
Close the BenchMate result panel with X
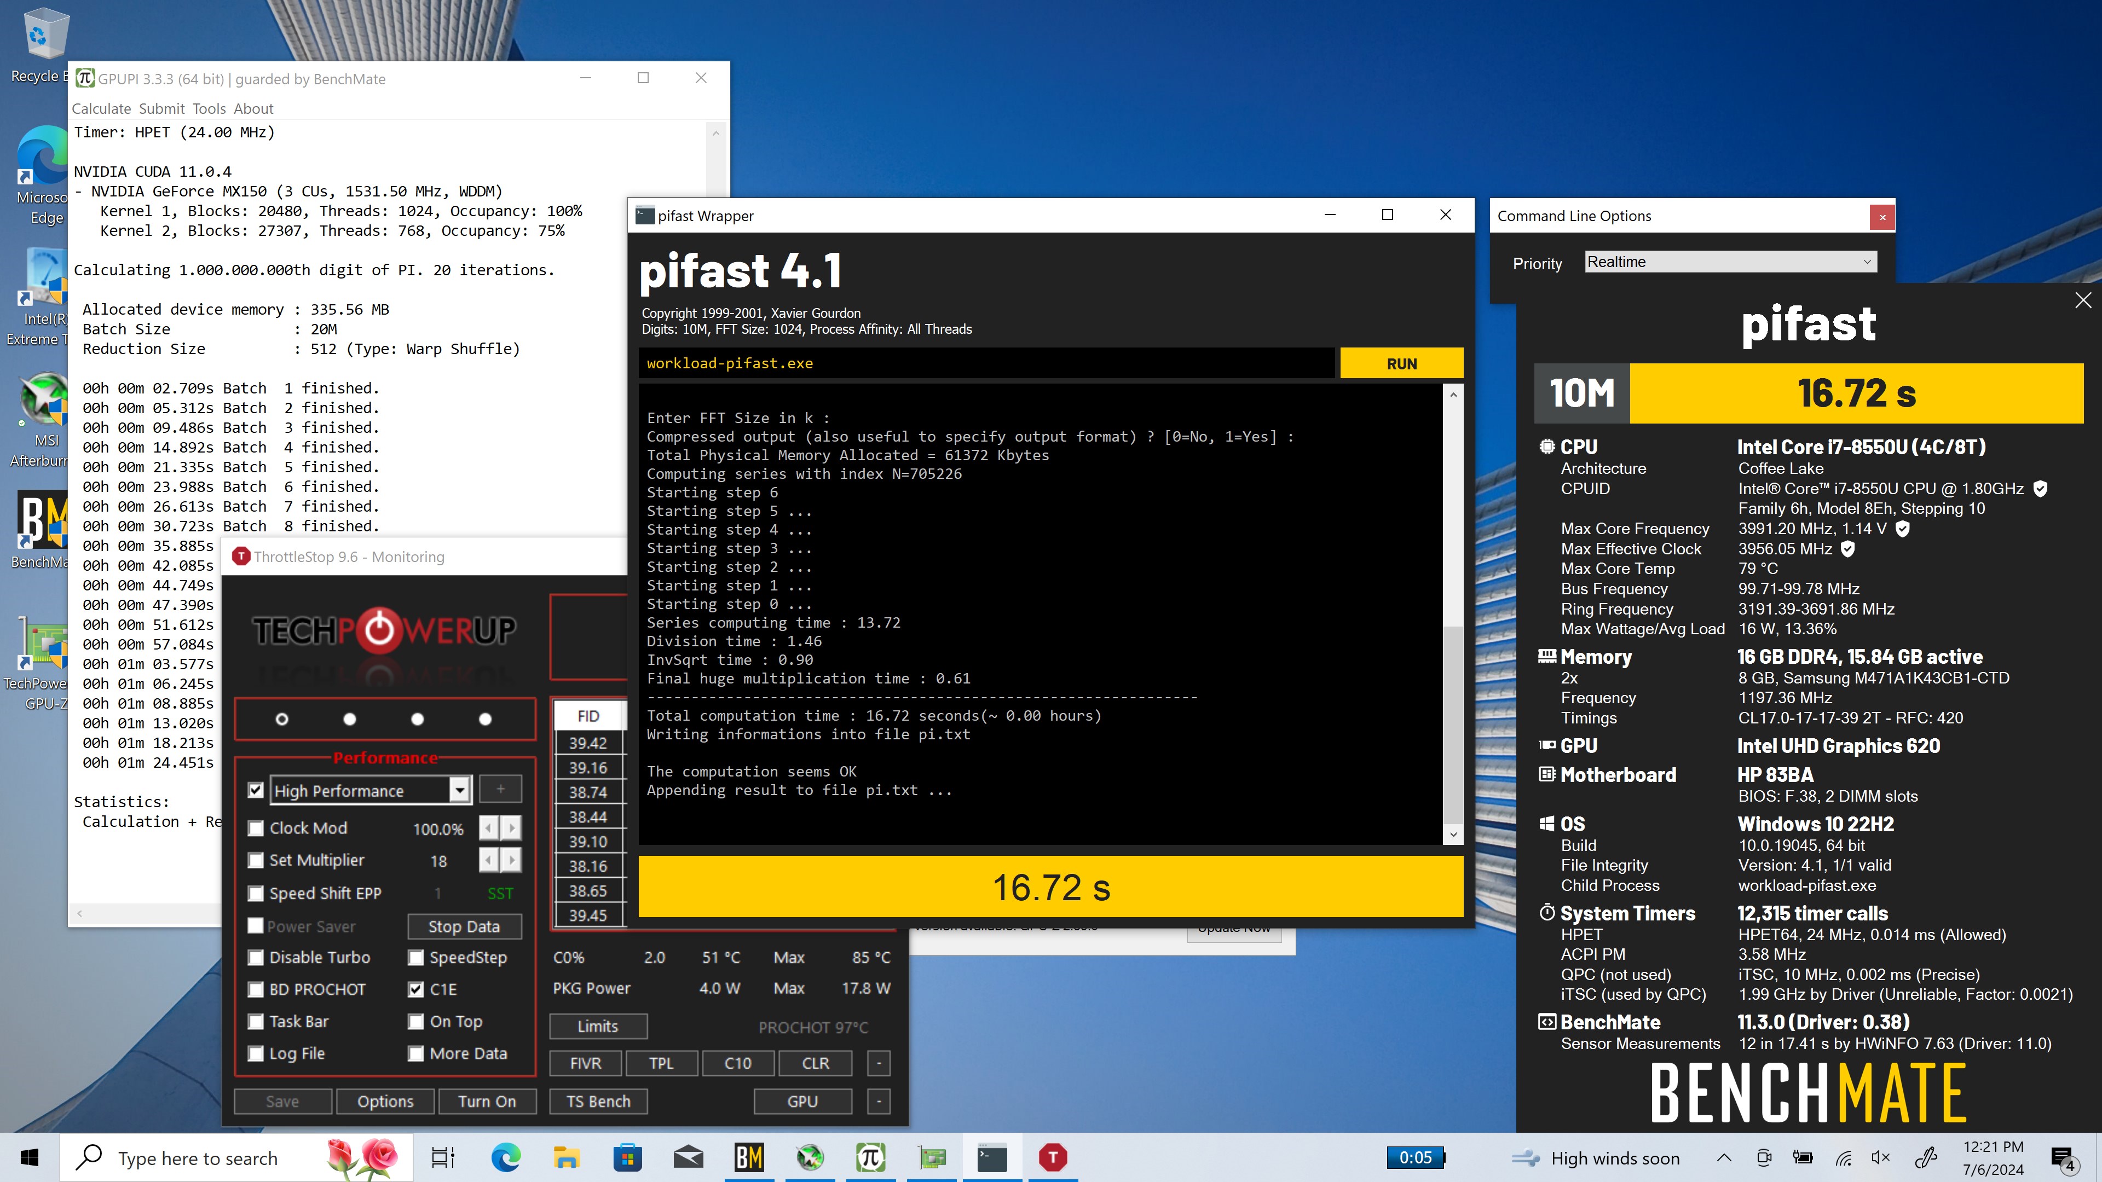tap(2082, 300)
